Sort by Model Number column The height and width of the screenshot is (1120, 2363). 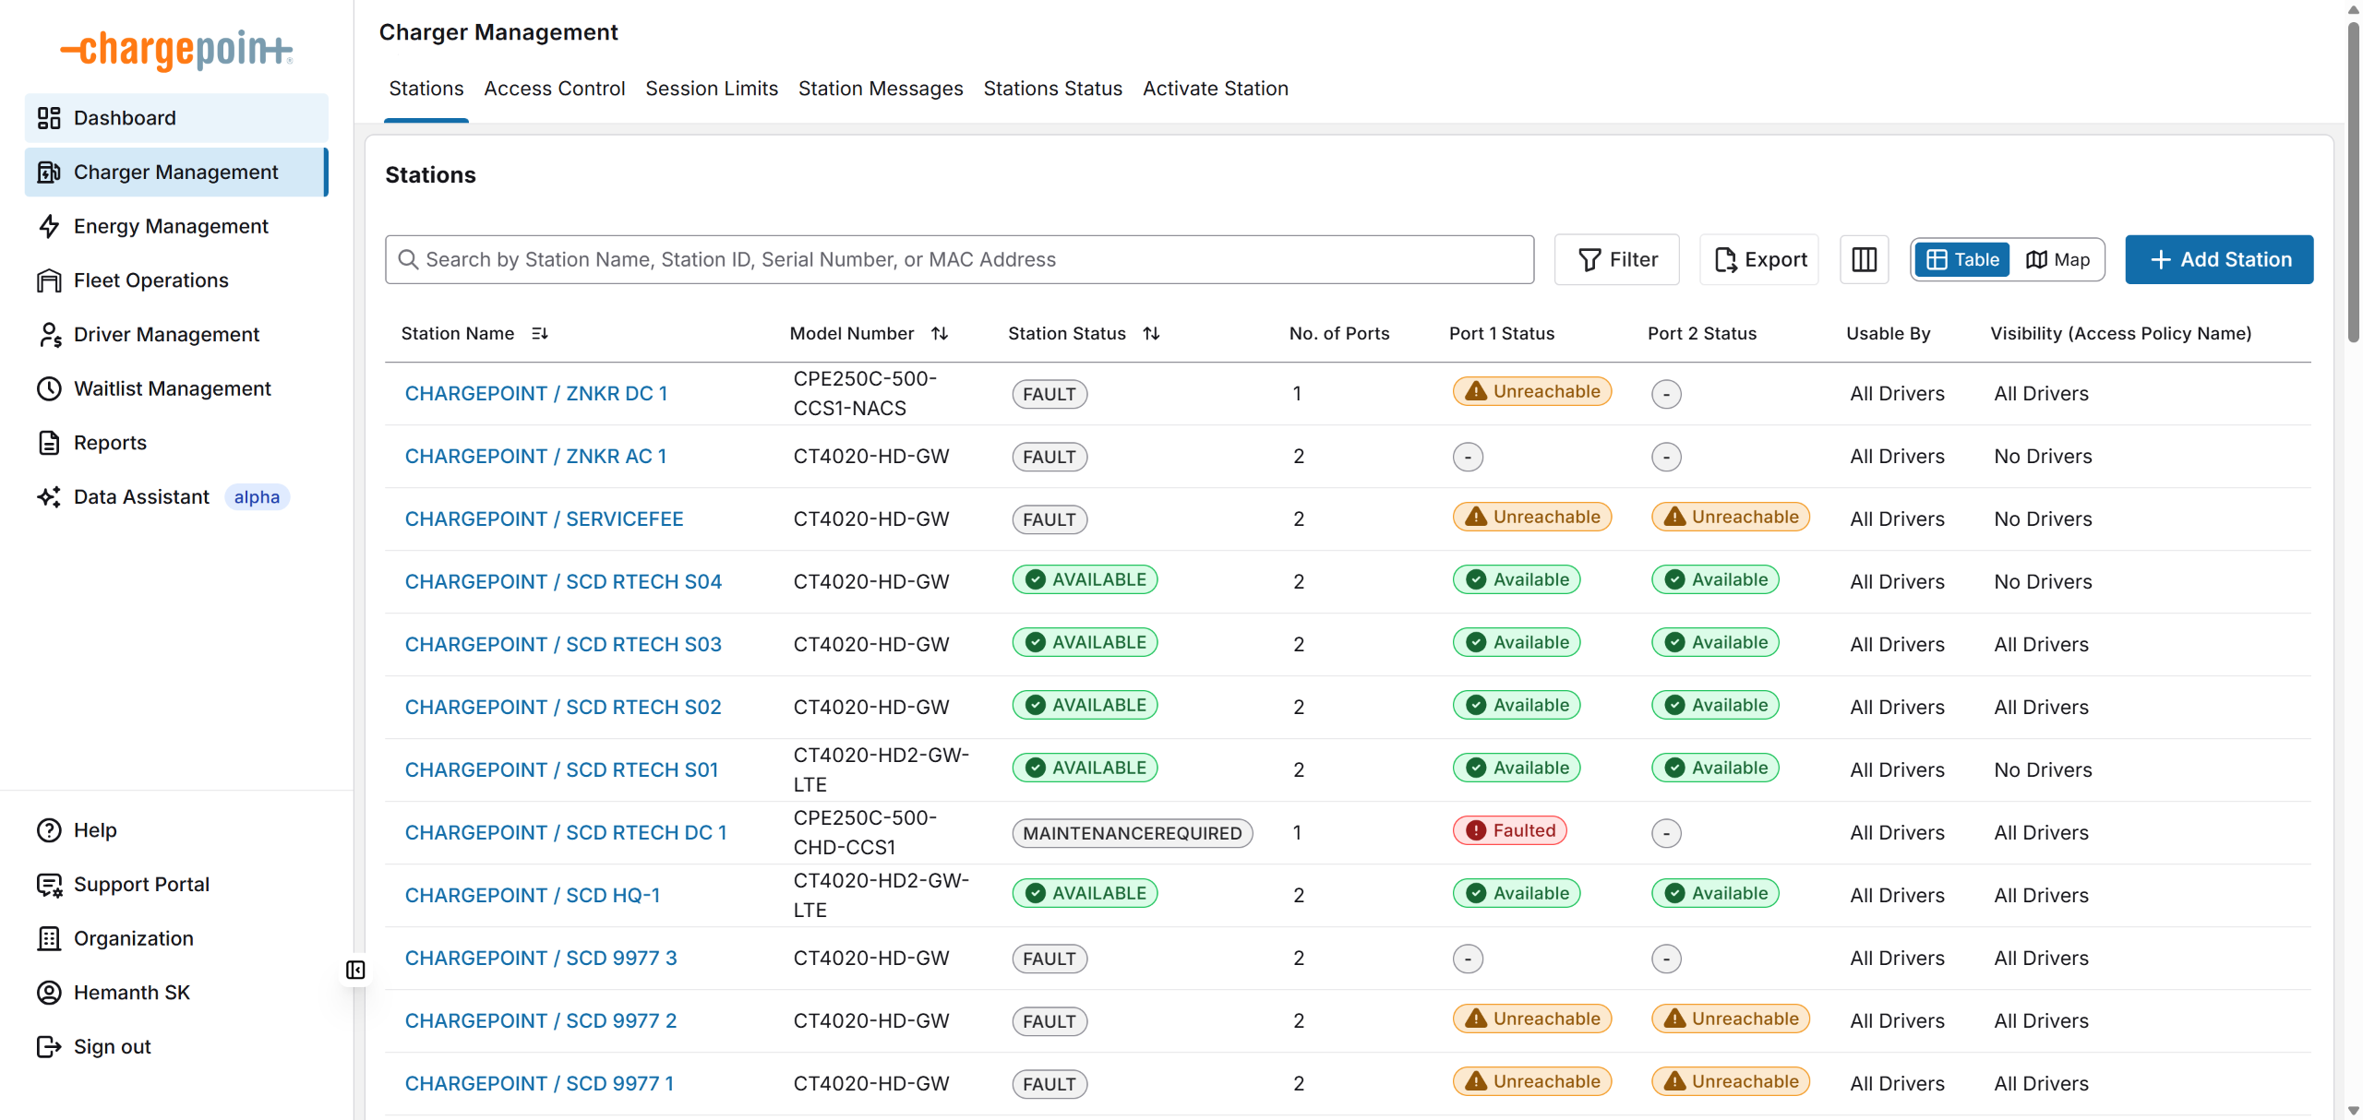point(940,333)
